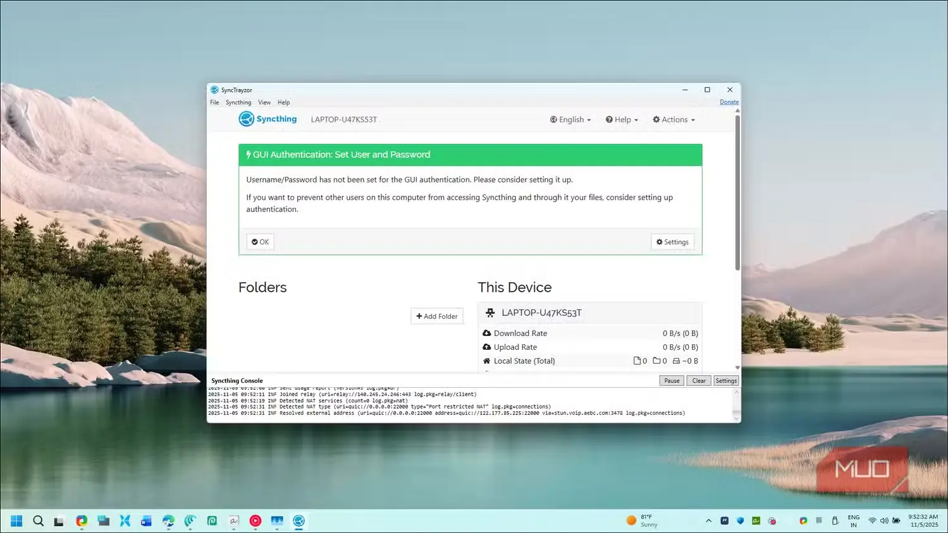Pause the Syncthing Console output
The width and height of the screenshot is (948, 533).
(x=672, y=381)
